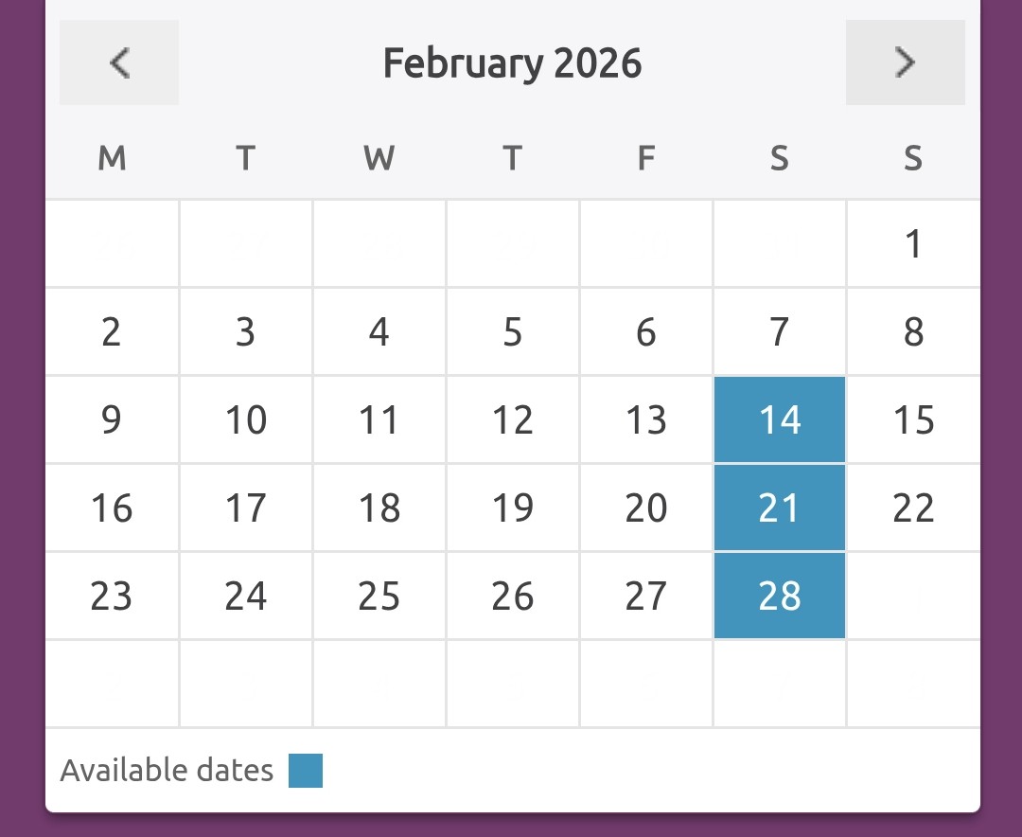The image size is (1022, 837).
Task: Choose Monday February 23
Action: coord(112,597)
